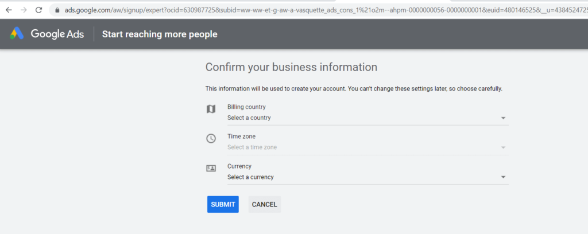Click the CANCEL button
Screen dimensions: 588x234
(x=264, y=204)
